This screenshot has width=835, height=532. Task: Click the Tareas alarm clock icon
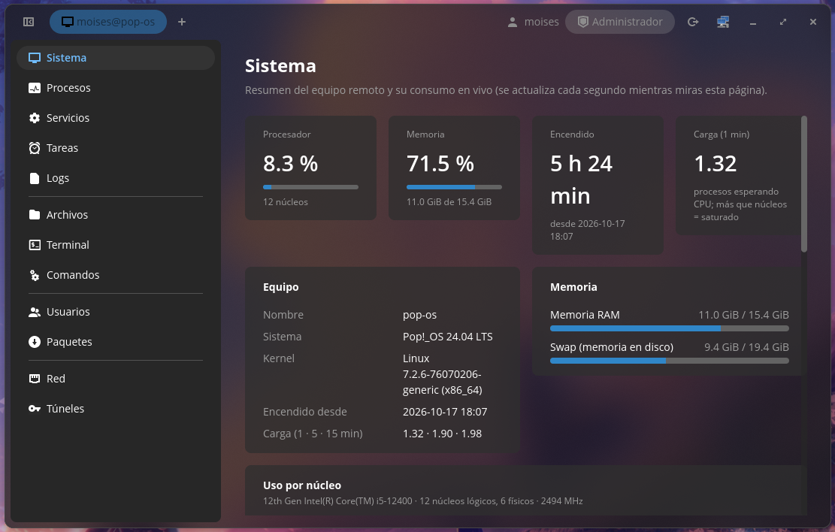[35, 148]
